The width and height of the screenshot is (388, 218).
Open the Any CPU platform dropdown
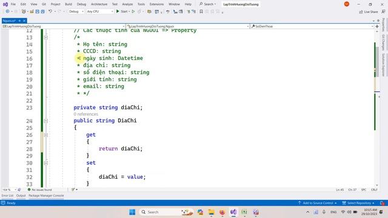[x=100, y=12]
